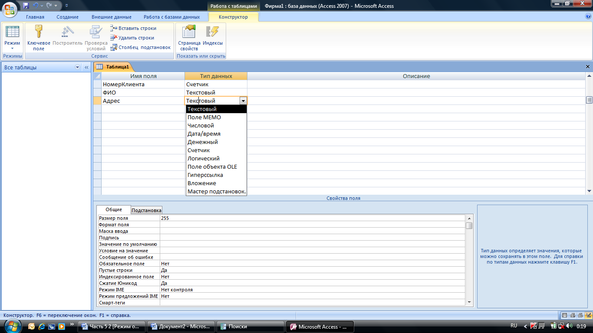Open Access help question mark icon
The image size is (593, 333).
click(x=588, y=16)
